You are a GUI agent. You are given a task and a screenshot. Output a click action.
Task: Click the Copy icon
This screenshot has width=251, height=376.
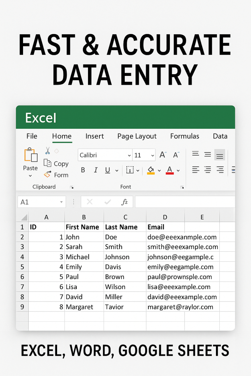pos(47,163)
